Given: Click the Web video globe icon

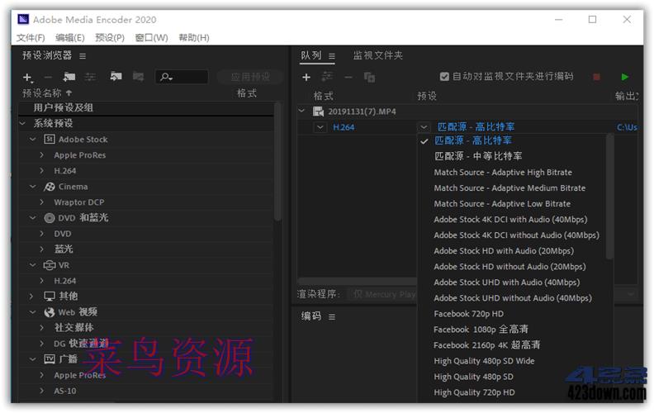Looking at the screenshot, I should coord(50,312).
